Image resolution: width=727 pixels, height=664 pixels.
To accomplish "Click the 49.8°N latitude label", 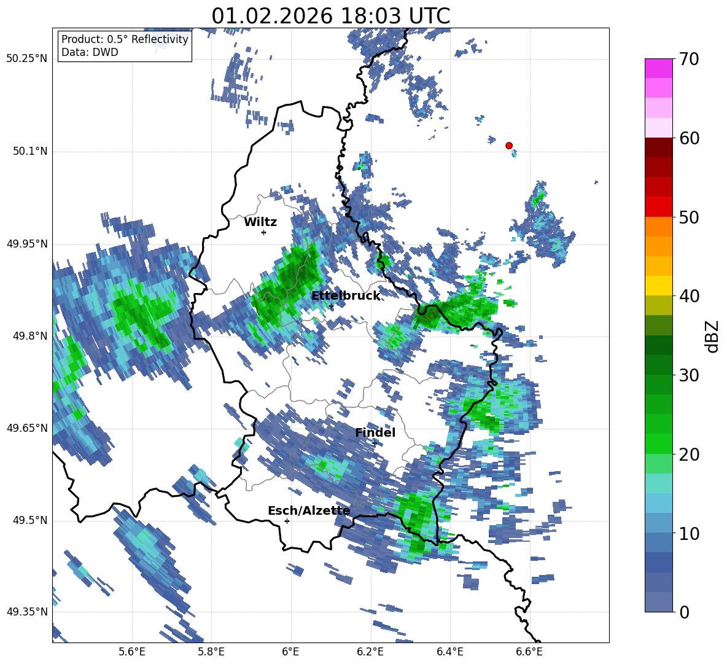I will coord(29,336).
